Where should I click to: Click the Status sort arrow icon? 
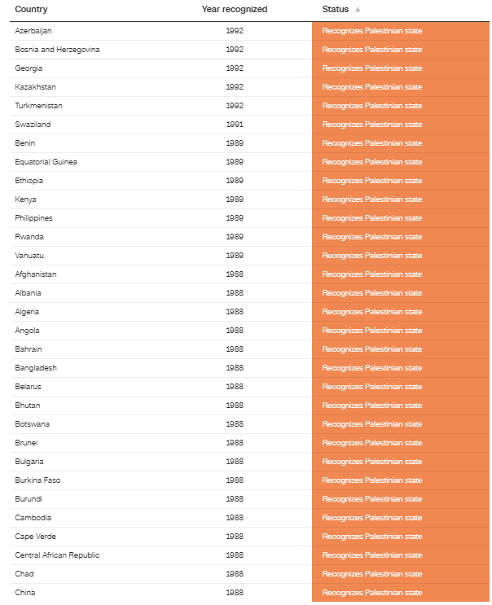358,9
